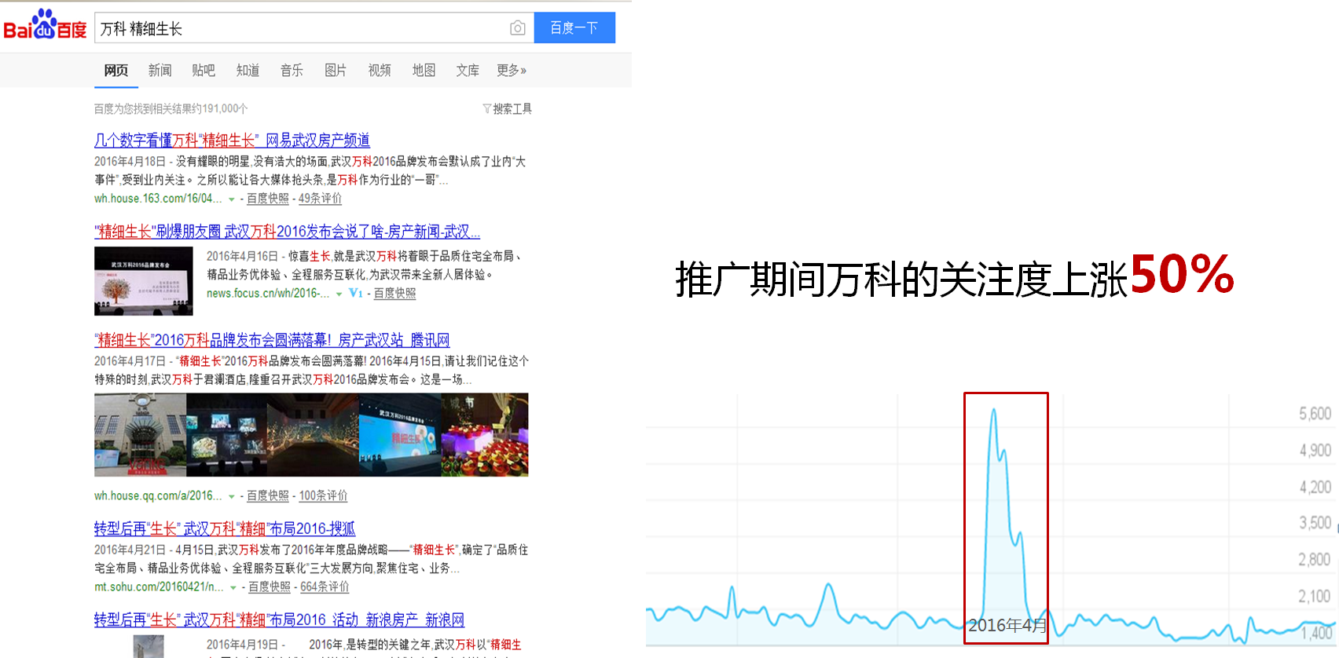Open the 100条评价 link

[323, 495]
